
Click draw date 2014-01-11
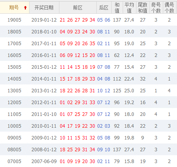(44, 79)
